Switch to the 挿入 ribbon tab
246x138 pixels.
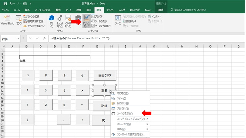tap(27, 10)
